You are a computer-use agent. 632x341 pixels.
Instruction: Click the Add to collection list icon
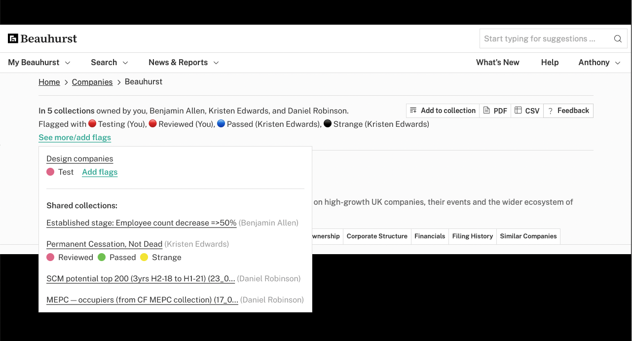pyautogui.click(x=413, y=111)
